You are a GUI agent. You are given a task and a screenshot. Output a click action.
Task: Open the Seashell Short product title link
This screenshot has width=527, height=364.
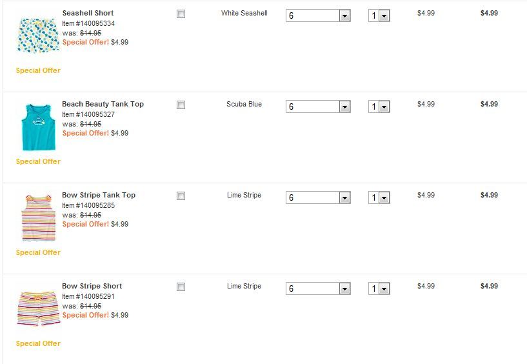click(88, 13)
